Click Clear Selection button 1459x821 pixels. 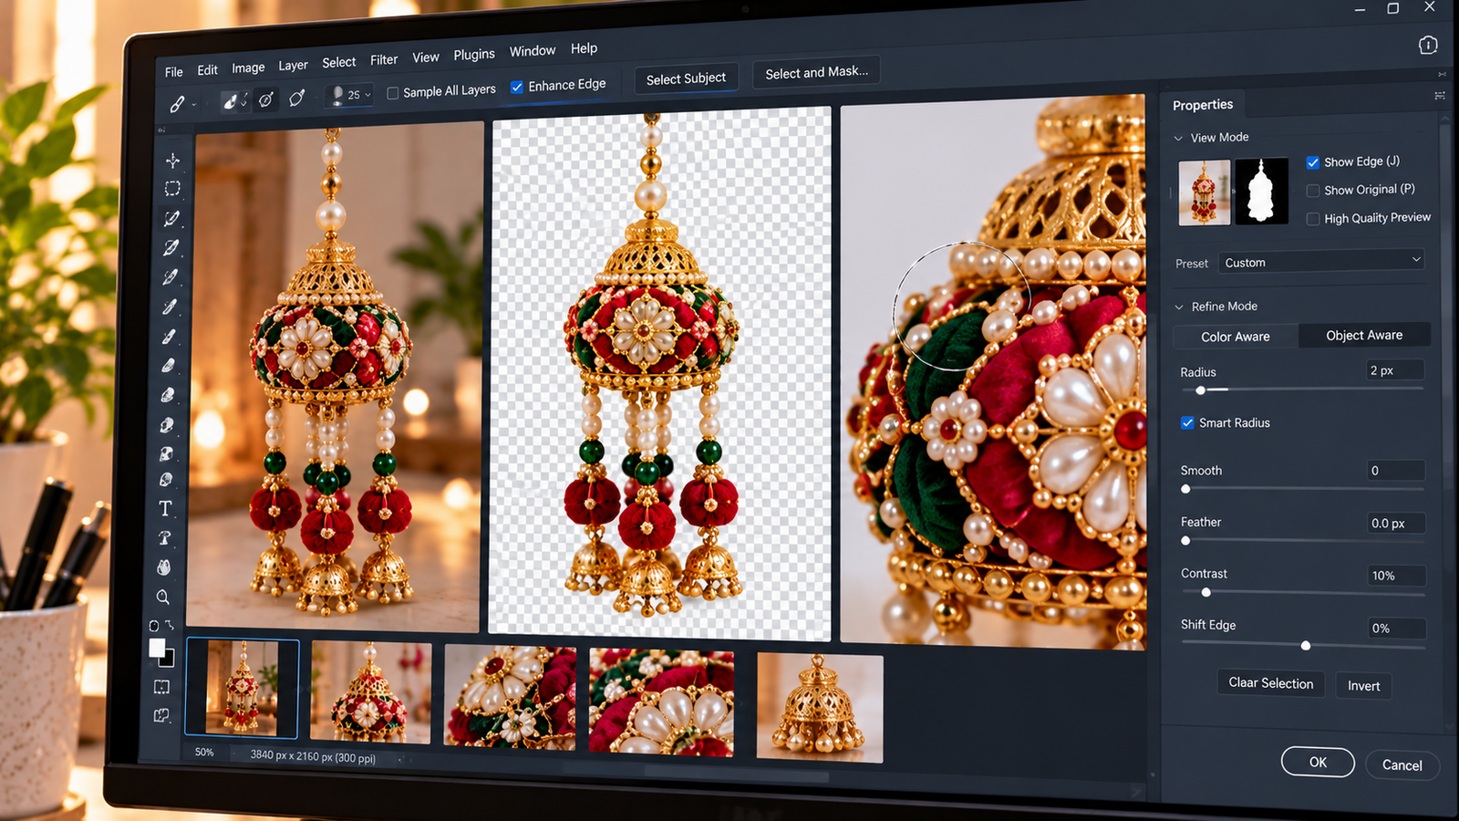click(1271, 682)
